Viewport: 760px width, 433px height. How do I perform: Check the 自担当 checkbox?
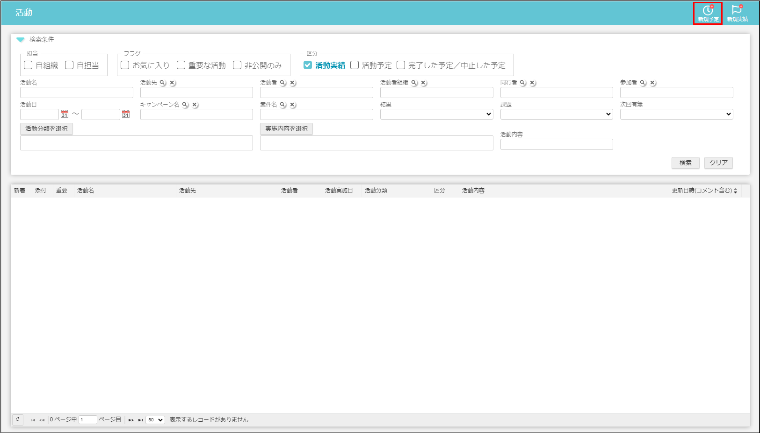tap(69, 65)
